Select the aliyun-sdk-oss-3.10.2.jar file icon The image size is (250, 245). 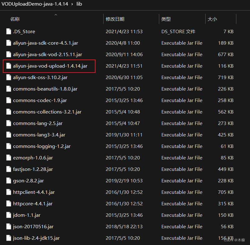[x=8, y=77]
